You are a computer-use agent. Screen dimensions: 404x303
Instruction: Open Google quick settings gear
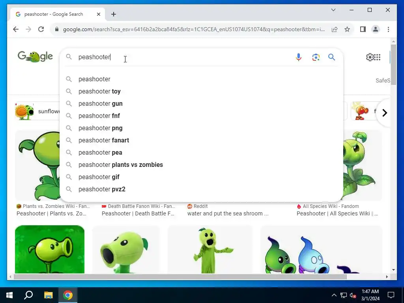370,57
